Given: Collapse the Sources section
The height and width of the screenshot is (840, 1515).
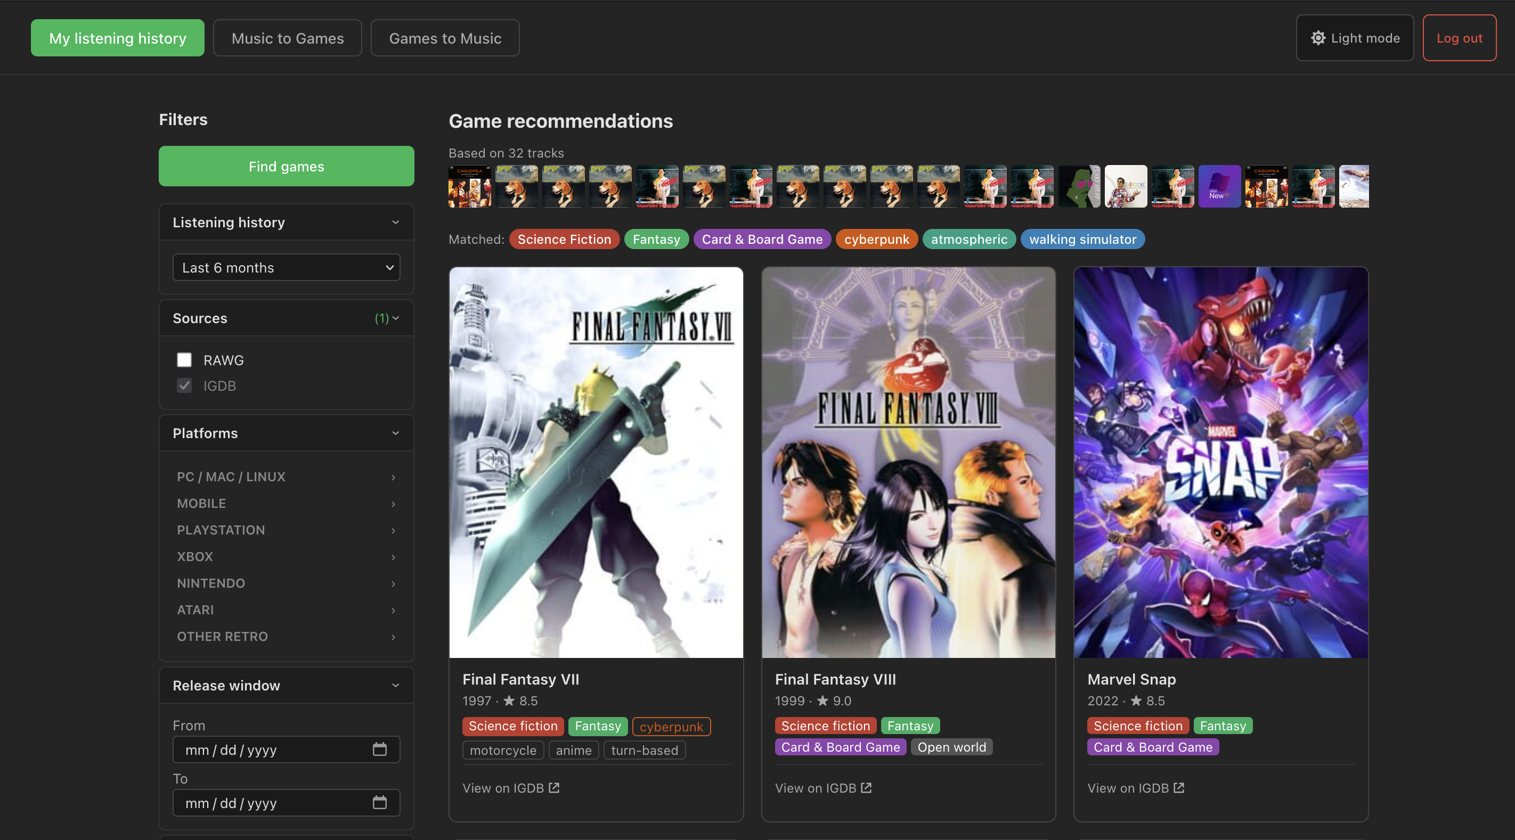Looking at the screenshot, I should 287,318.
